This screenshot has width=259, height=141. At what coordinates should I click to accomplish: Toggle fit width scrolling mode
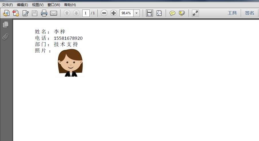coord(150,13)
